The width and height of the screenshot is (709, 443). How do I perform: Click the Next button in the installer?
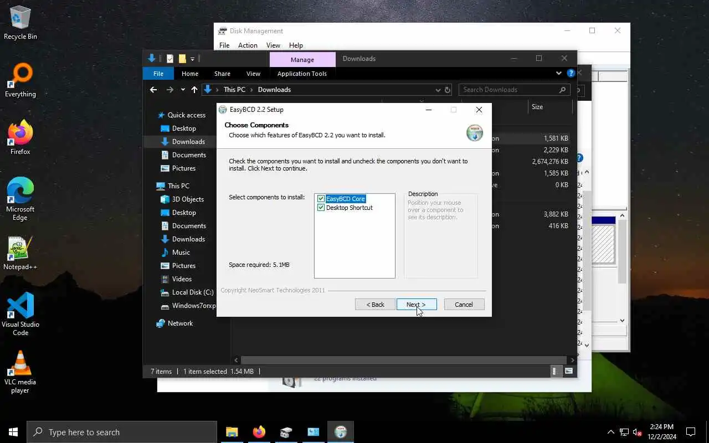point(417,305)
